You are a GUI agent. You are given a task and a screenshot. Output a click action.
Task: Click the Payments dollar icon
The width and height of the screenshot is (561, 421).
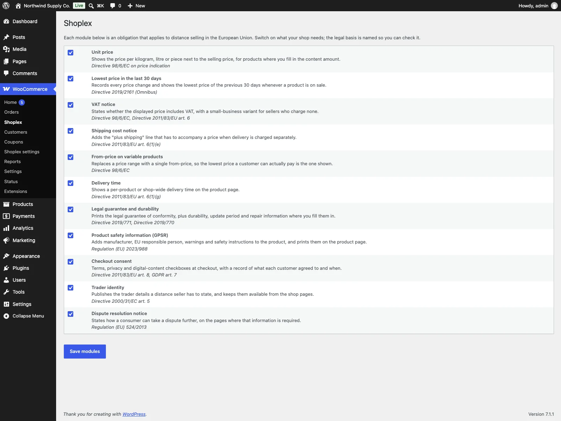tap(6, 216)
